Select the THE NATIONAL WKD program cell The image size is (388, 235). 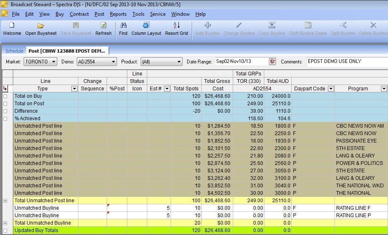coord(361,186)
